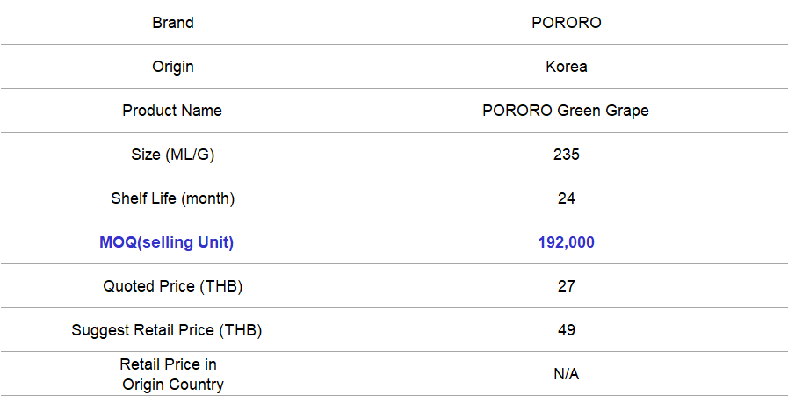Screen dimensions: 788x396
Task: Click the Size (ML/G) label
Action: [x=173, y=155]
